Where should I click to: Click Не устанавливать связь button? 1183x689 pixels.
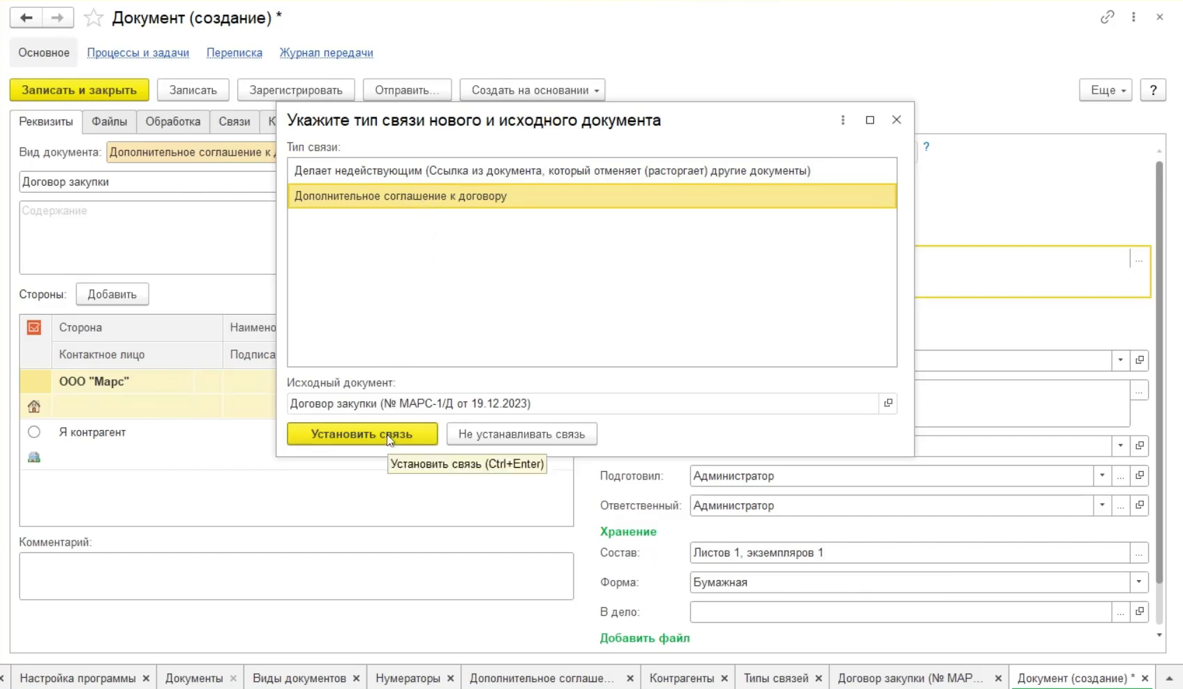pyautogui.click(x=521, y=434)
